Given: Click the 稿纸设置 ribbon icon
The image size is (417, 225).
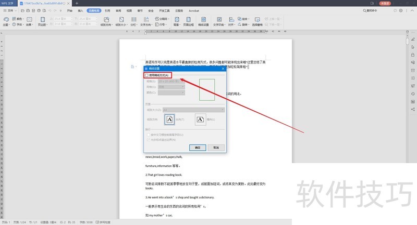Looking at the screenshot, I should click(x=203, y=20).
